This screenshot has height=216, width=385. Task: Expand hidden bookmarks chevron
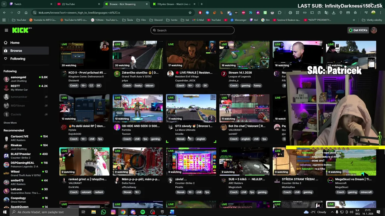354,20
